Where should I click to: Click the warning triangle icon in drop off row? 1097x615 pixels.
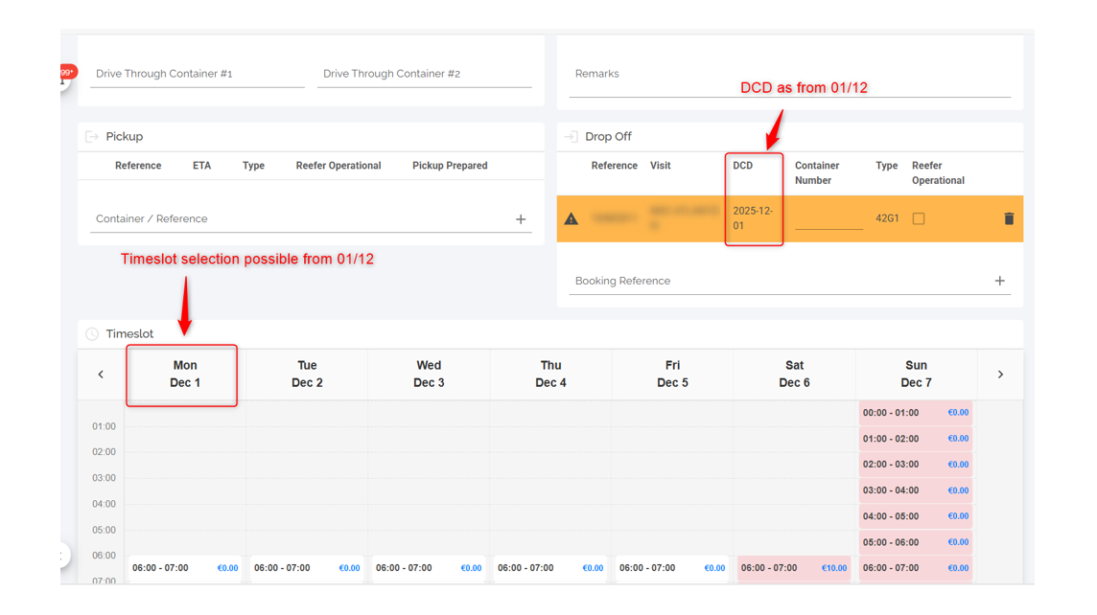pos(572,218)
